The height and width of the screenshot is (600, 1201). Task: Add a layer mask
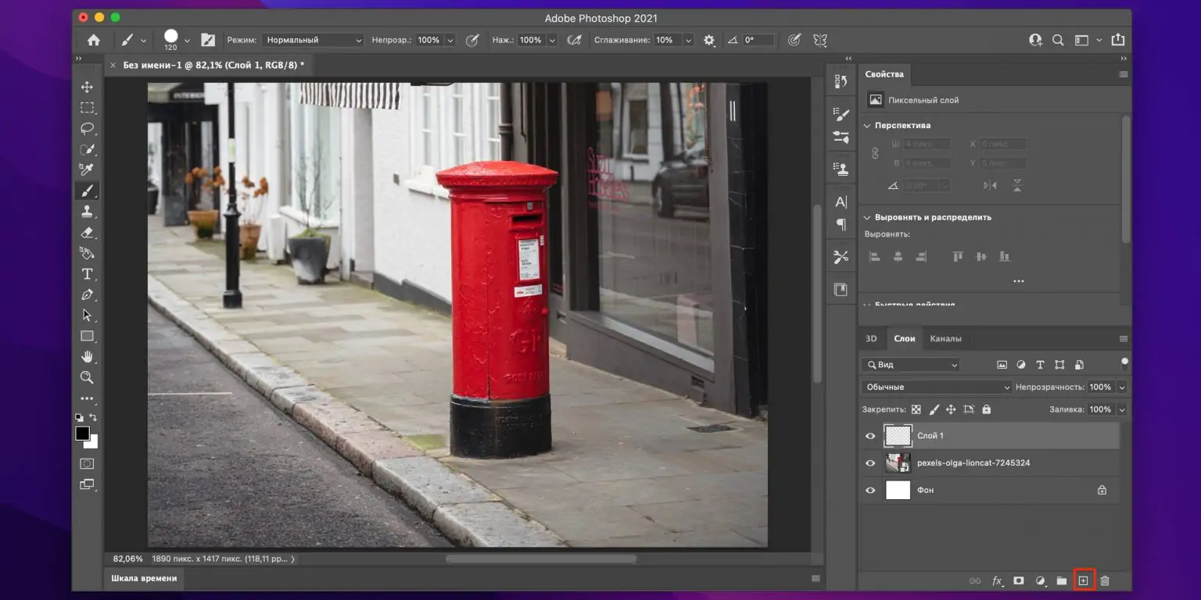click(x=1019, y=580)
